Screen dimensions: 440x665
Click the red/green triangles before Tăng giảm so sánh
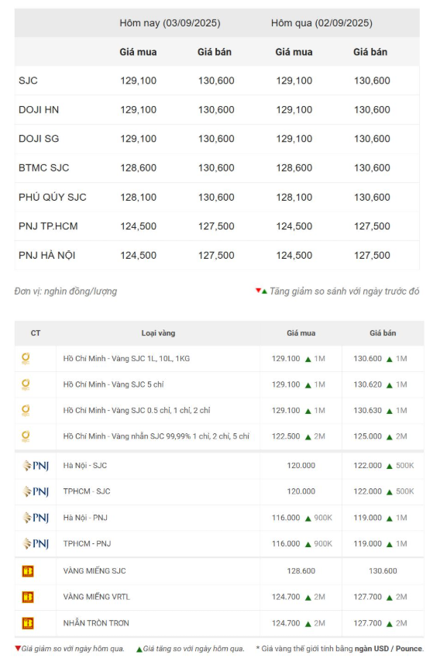tap(261, 291)
